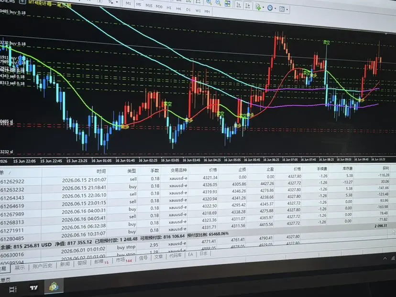Screen dimensions: 396x297
Task: Open the 代码库 tab
Action: [x=175, y=255]
